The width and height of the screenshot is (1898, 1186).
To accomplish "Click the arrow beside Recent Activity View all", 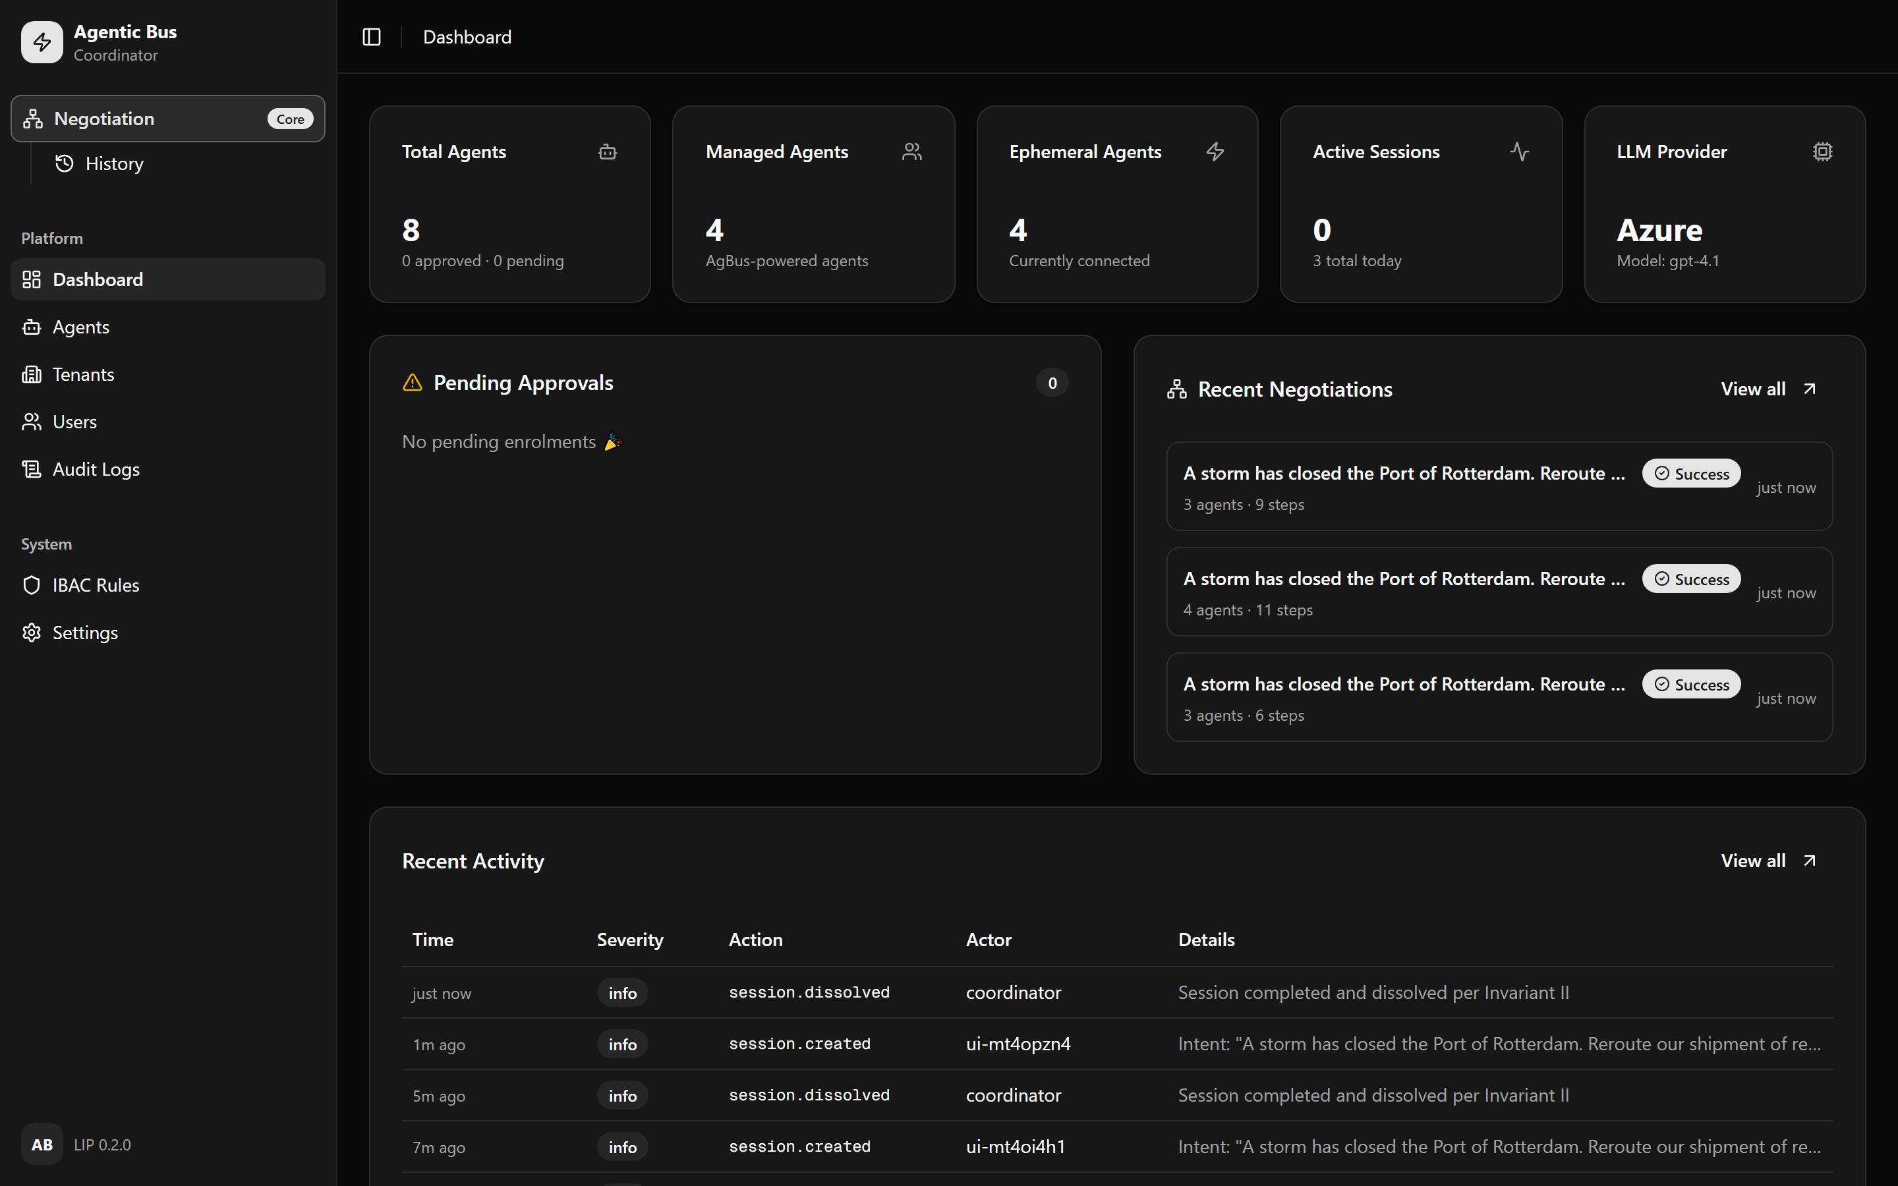I will pyautogui.click(x=1810, y=861).
